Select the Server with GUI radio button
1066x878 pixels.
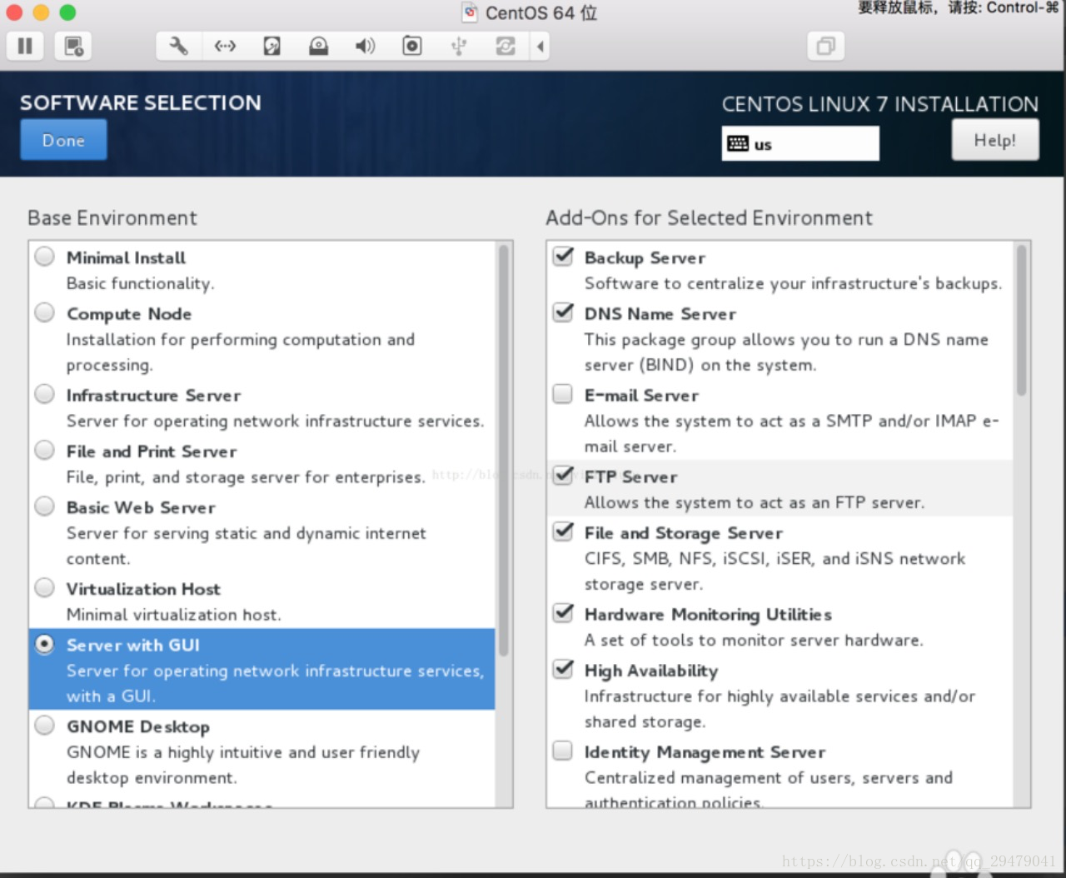(x=45, y=644)
